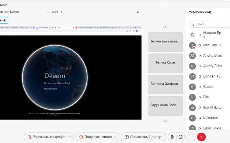Select Ihor Mykytyn in participants list
The width and height of the screenshot is (230, 143).
pos(213,108)
